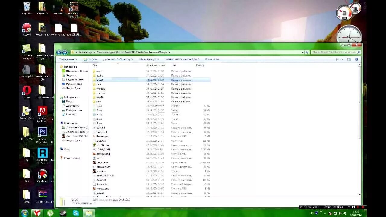Select desktop.ini file on desktop
The height and width of the screenshot is (217, 386).
pyautogui.click(x=27, y=71)
